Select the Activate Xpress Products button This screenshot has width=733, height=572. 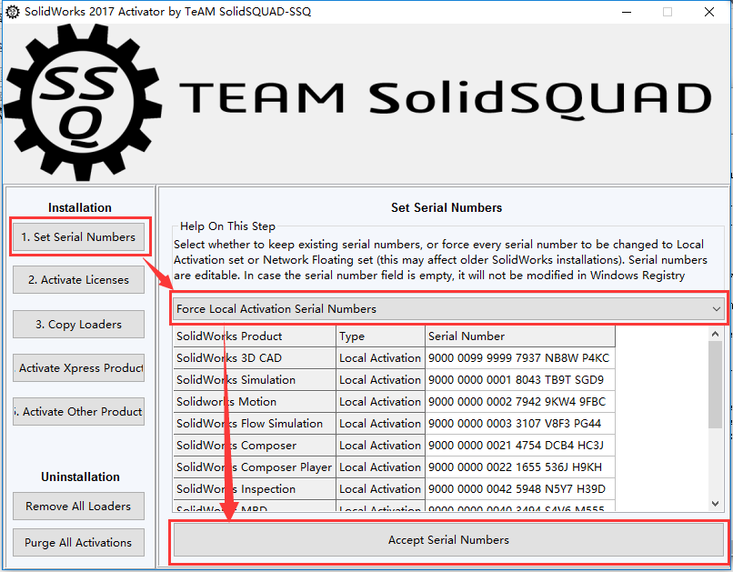pyautogui.click(x=78, y=367)
